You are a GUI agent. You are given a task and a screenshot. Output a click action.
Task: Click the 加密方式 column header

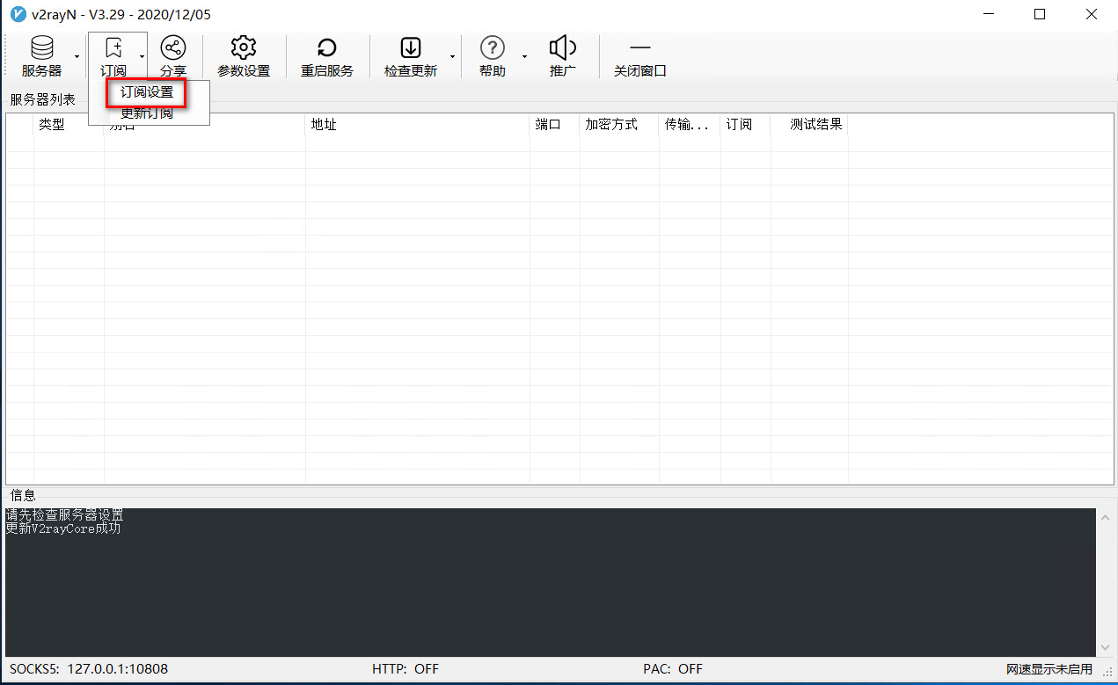pos(618,125)
